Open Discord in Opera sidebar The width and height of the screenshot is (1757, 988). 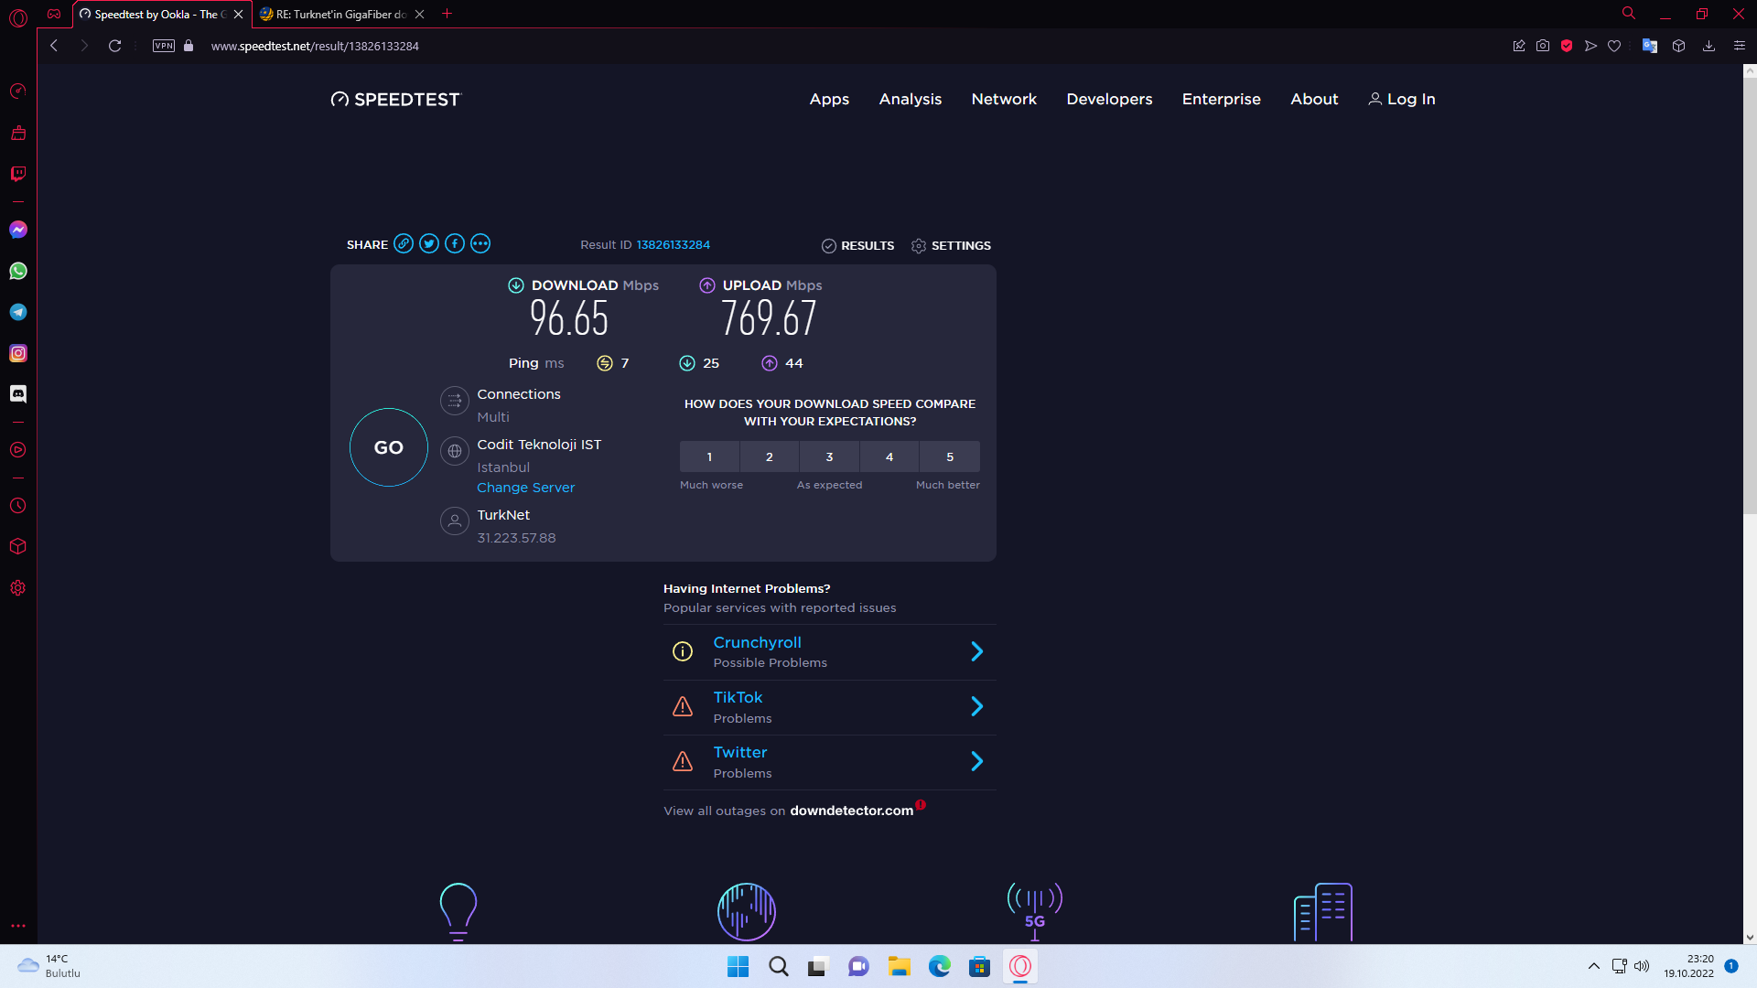tap(18, 393)
